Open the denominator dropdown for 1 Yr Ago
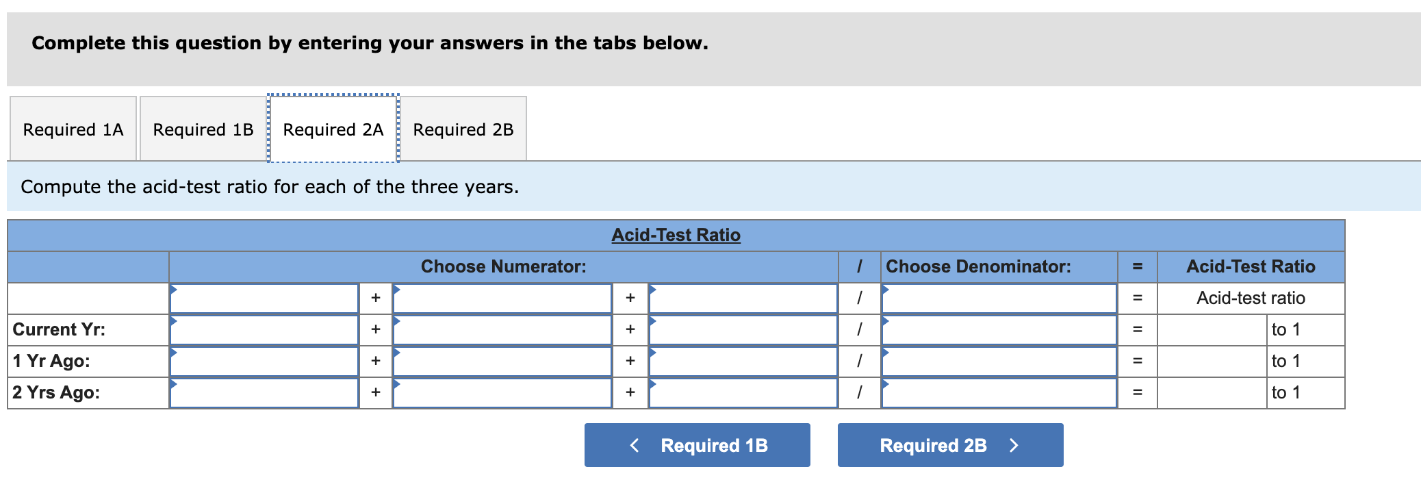Image resolution: width=1421 pixels, height=482 pixels. [999, 361]
